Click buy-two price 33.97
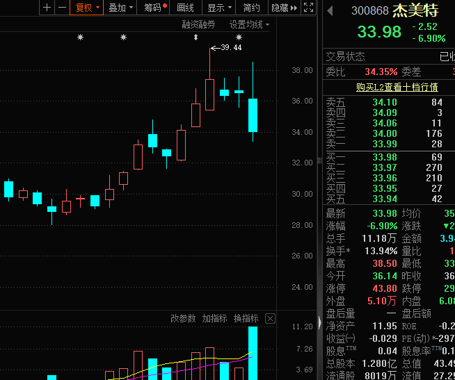 (x=385, y=167)
